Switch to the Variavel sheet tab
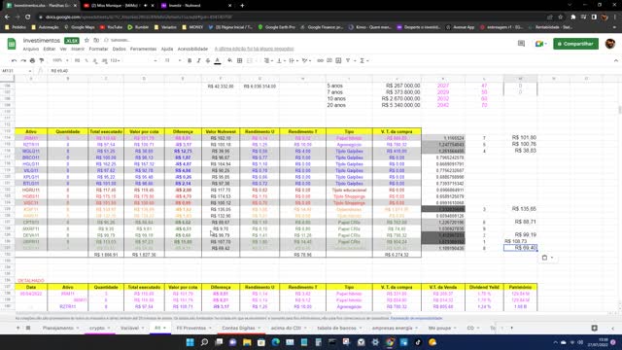Image resolution: width=622 pixels, height=350 pixels. click(x=132, y=328)
